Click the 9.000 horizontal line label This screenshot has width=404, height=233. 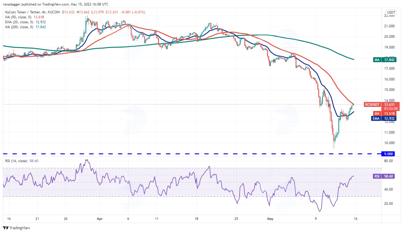389,154
